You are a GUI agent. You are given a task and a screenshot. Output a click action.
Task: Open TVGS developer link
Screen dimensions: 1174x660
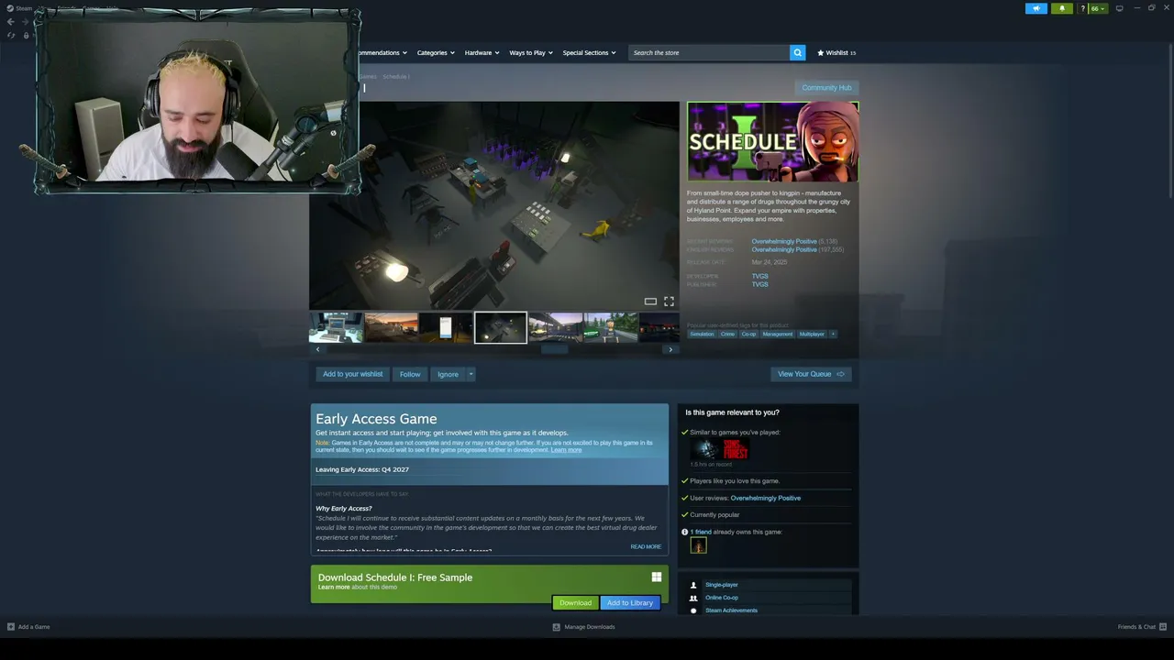[x=759, y=276]
